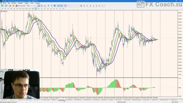Open the Файл menu
This screenshot has width=183, height=103.
pos(5,3)
